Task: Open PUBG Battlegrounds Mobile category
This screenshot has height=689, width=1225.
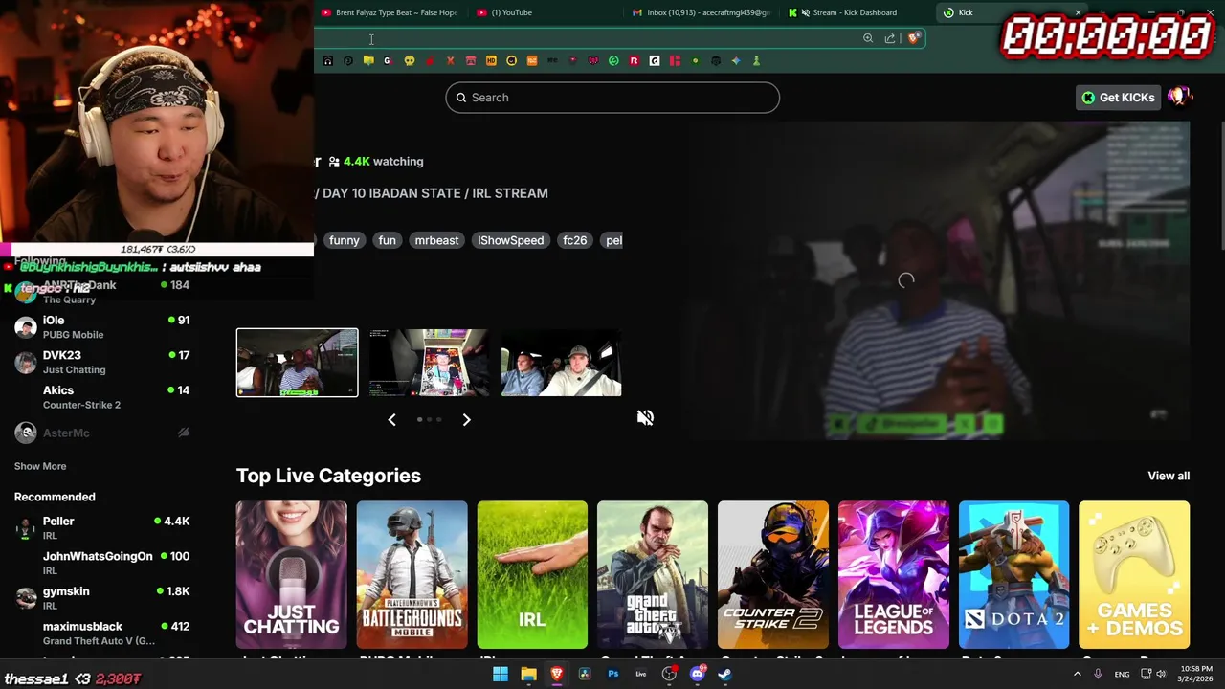Action: pos(412,575)
